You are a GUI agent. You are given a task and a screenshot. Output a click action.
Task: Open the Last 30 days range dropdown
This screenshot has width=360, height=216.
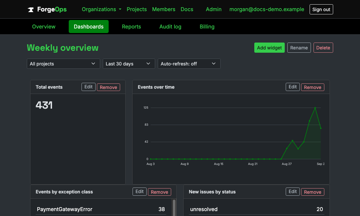[129, 64]
